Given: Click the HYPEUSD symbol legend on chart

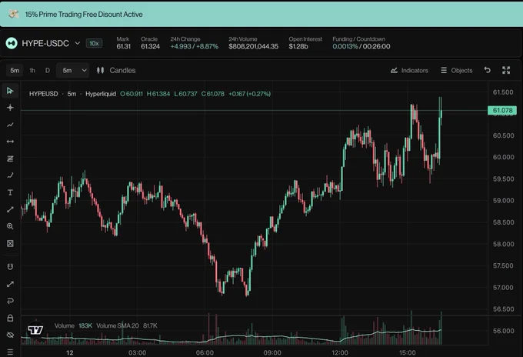Looking at the screenshot, I should [43, 94].
